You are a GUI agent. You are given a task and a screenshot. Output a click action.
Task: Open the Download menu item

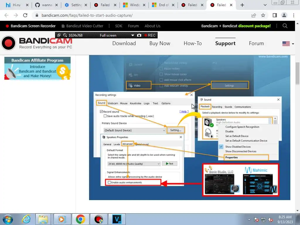pyautogui.click(x=124, y=43)
